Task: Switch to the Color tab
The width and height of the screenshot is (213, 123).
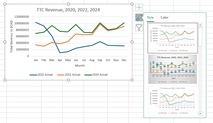Action: [x=164, y=17]
